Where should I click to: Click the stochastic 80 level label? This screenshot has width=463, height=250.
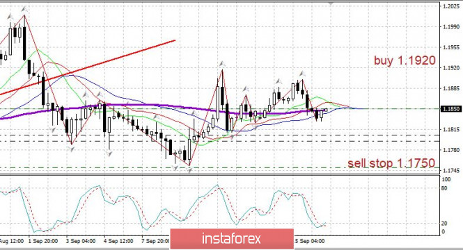point(444,188)
